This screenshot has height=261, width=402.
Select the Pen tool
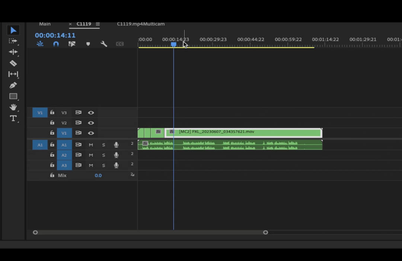(13, 85)
